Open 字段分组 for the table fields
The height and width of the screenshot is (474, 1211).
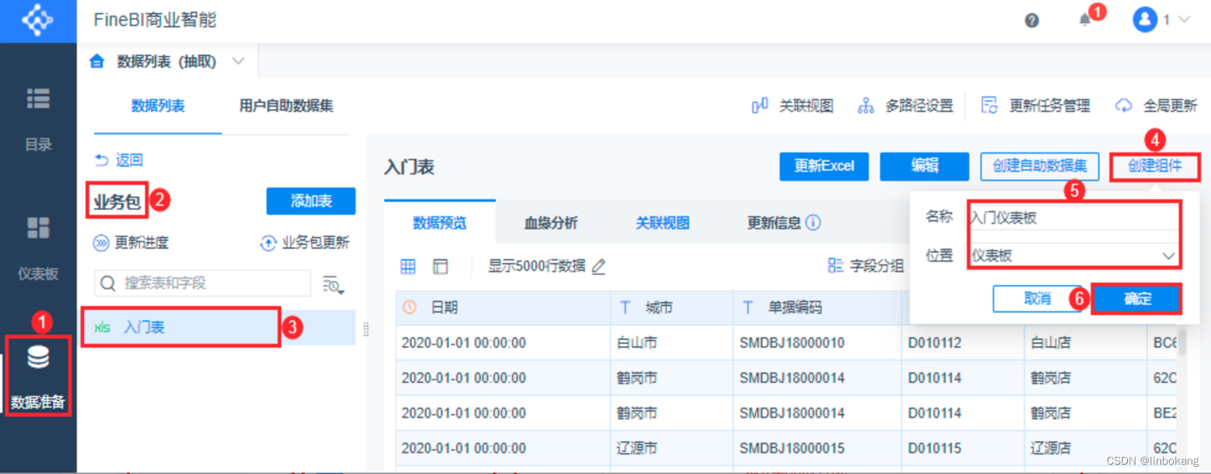tap(869, 266)
